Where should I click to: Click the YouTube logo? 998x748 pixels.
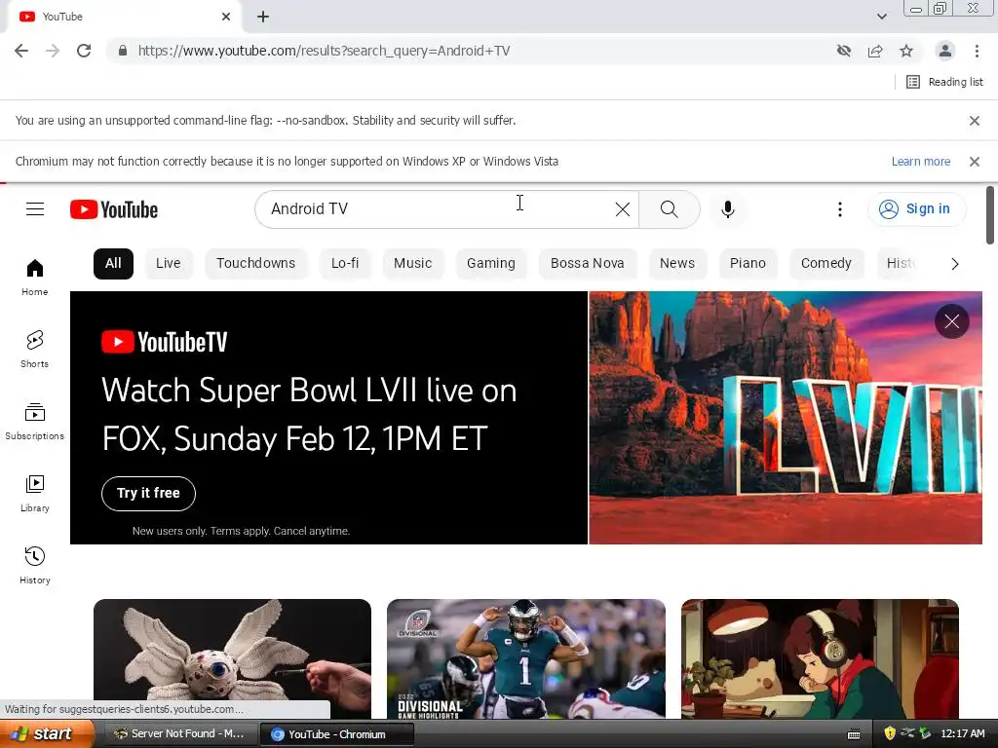[114, 209]
